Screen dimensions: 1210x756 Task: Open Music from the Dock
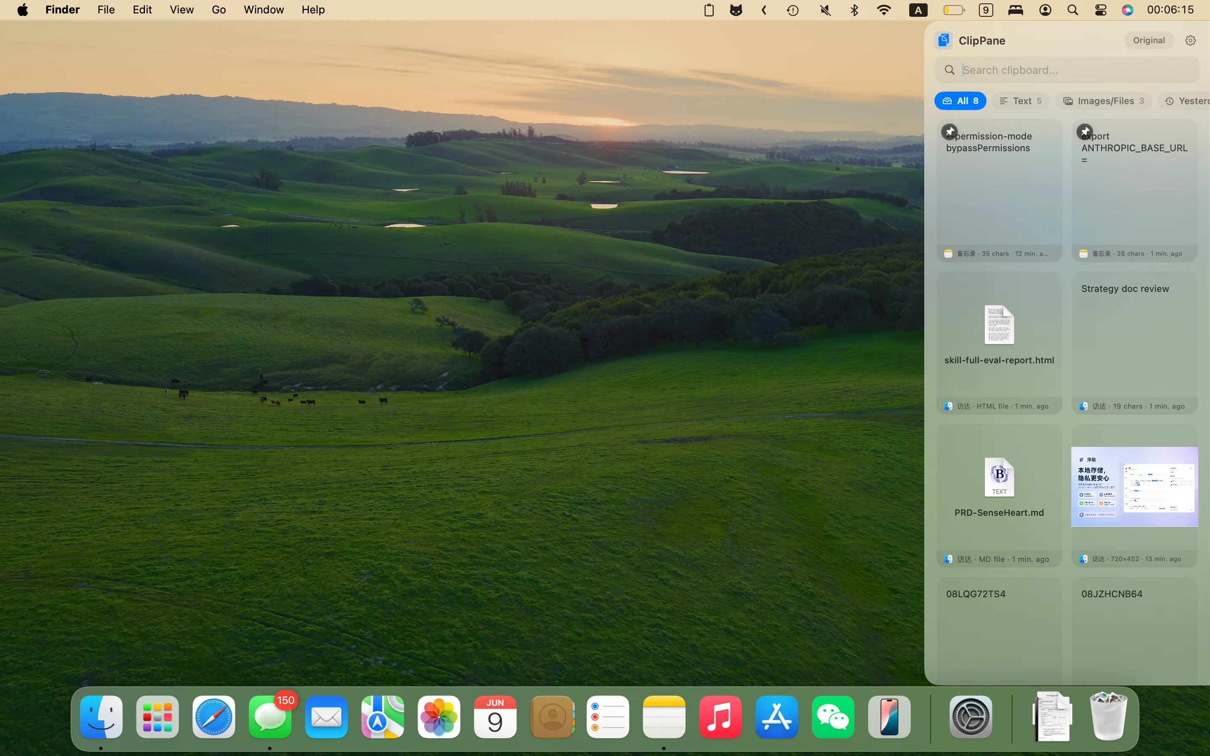click(721, 717)
